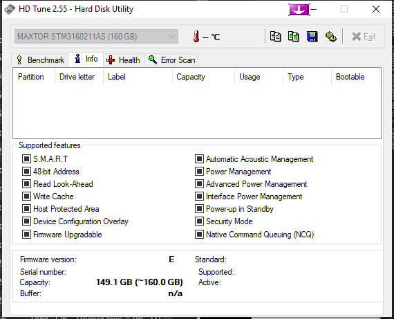The width and height of the screenshot is (394, 319).
Task: Toggle the Write Cache checkbox
Action: pos(26,197)
